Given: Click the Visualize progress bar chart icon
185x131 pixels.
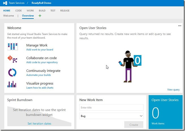Looking at the screenshot, I should (x=12, y=84).
